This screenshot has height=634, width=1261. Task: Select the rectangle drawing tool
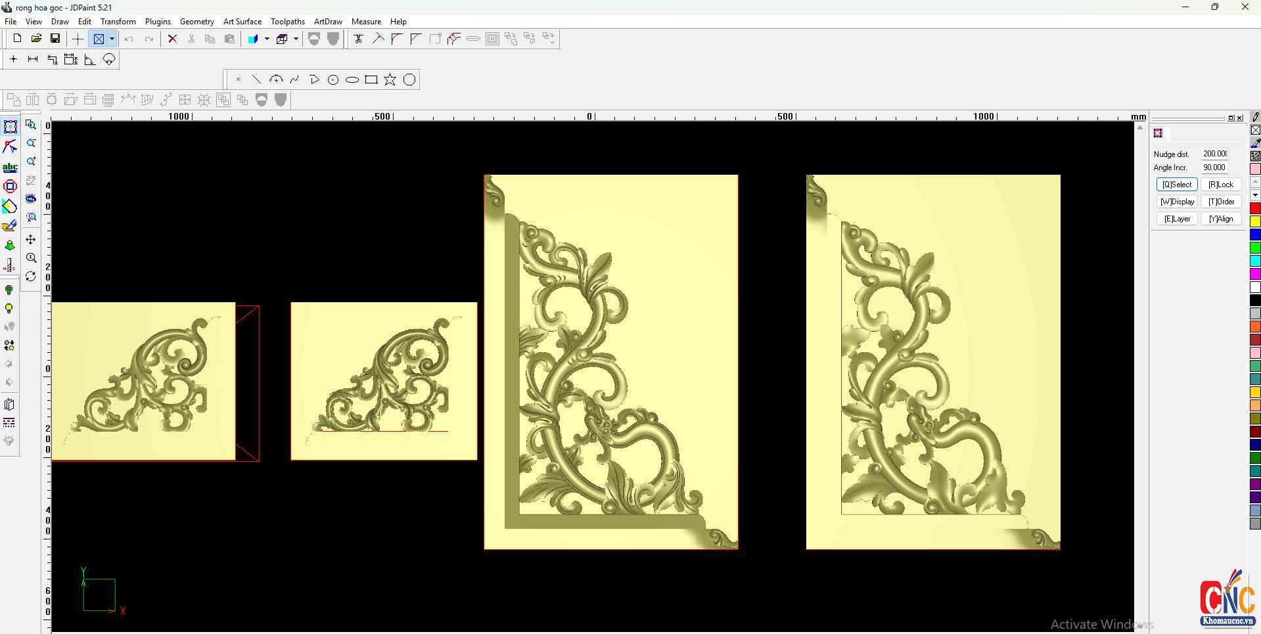[371, 79]
